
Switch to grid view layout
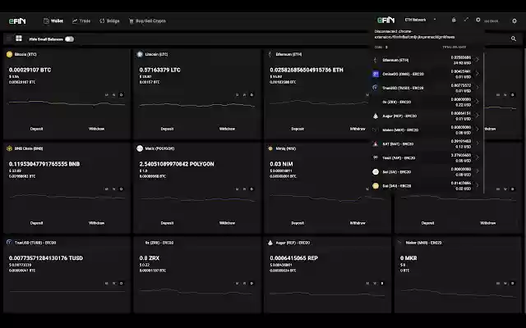pyautogui.click(x=19, y=39)
